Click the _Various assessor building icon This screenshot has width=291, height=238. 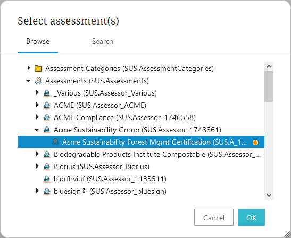click(x=47, y=93)
